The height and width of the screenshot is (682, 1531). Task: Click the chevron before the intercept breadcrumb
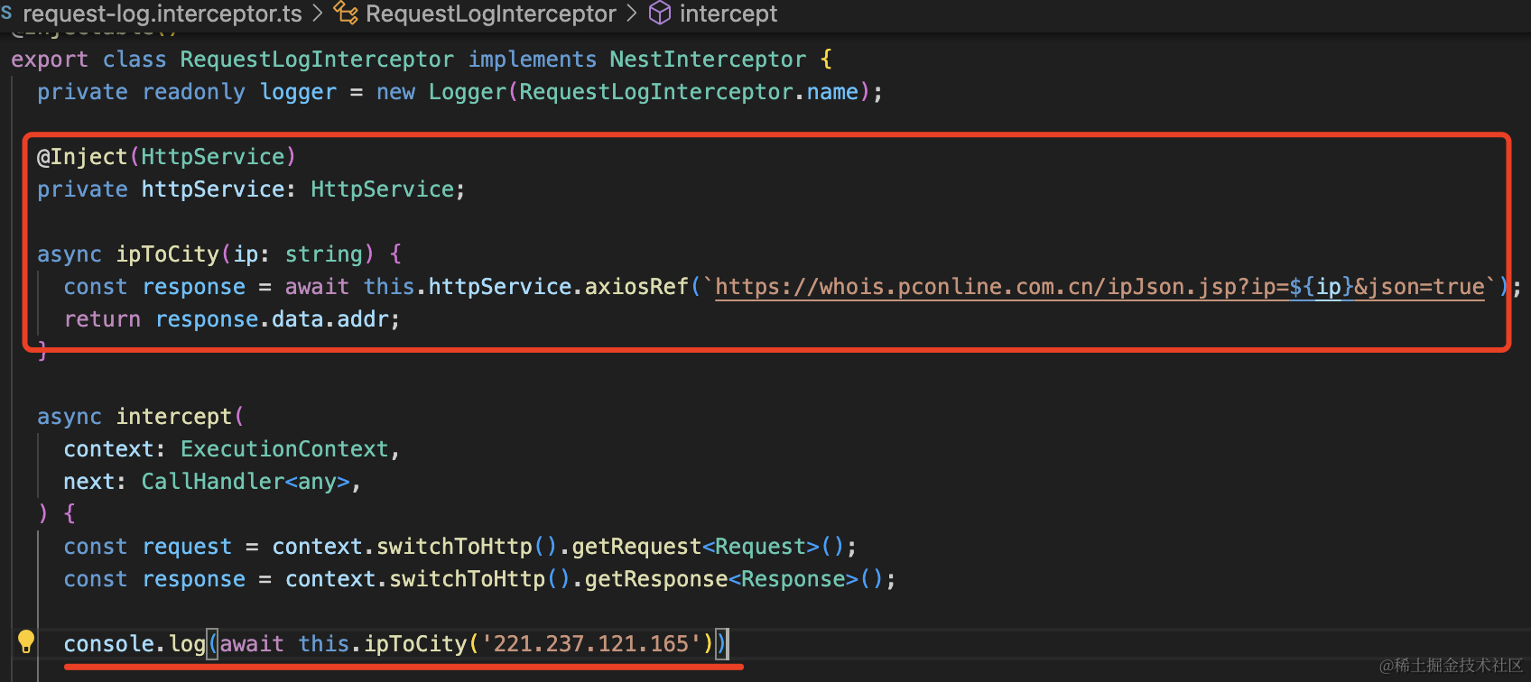(x=632, y=14)
